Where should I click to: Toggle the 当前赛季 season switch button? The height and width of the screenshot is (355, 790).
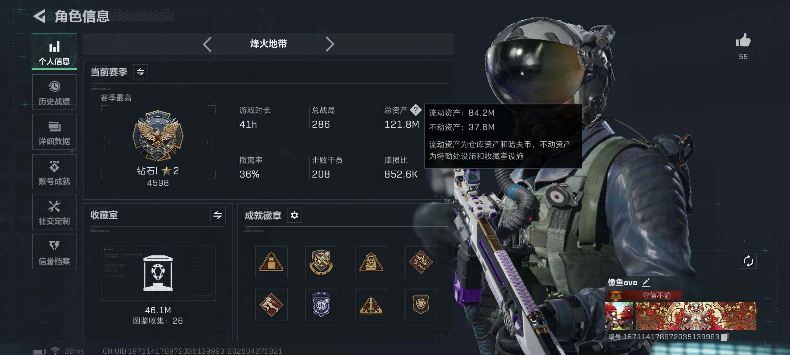(x=141, y=72)
